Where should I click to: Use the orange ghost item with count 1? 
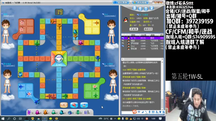click(45, 112)
